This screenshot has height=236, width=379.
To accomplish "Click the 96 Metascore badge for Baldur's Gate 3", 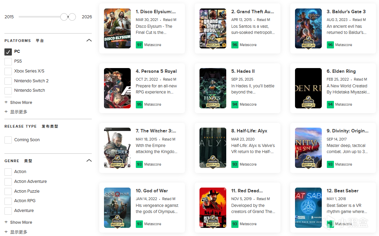I will 330,45.
